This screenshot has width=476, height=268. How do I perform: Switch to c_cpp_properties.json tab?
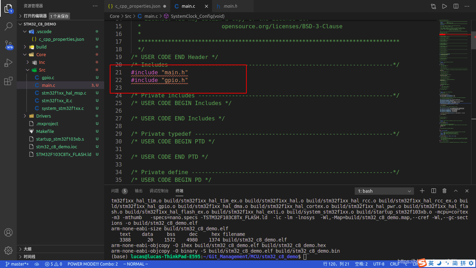pyautogui.click(x=137, y=6)
